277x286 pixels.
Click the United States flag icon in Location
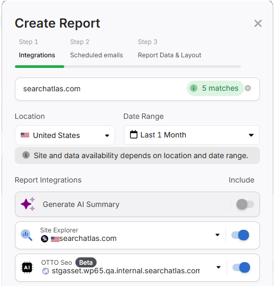25,135
